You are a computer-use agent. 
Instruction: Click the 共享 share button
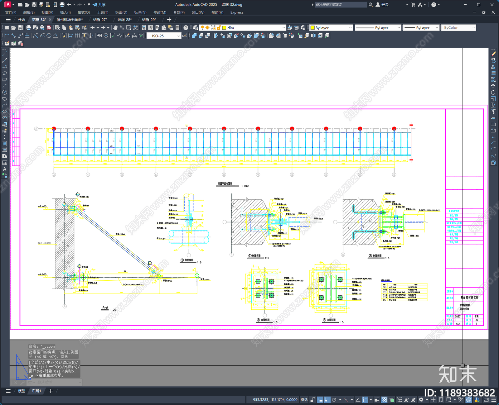[x=99, y=5]
